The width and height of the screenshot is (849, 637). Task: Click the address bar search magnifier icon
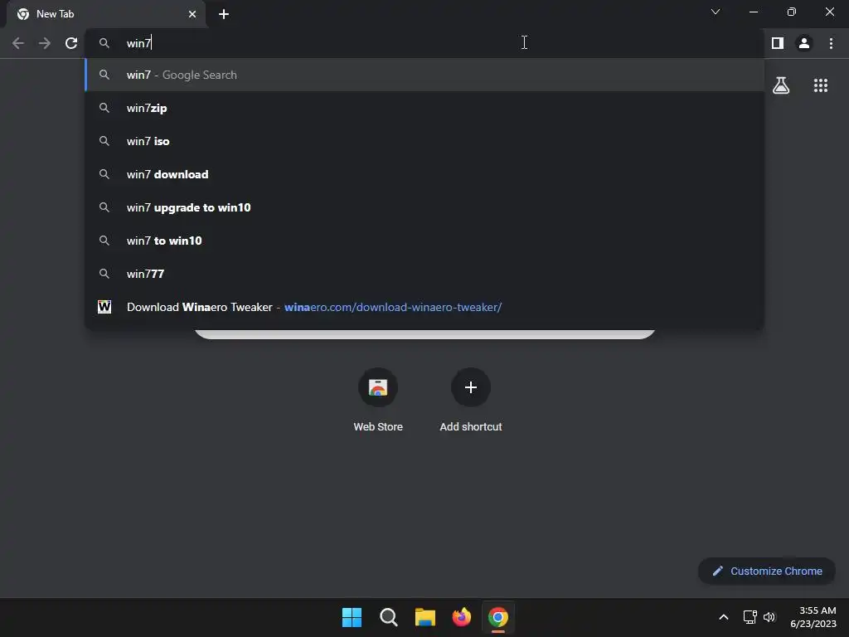tap(104, 43)
